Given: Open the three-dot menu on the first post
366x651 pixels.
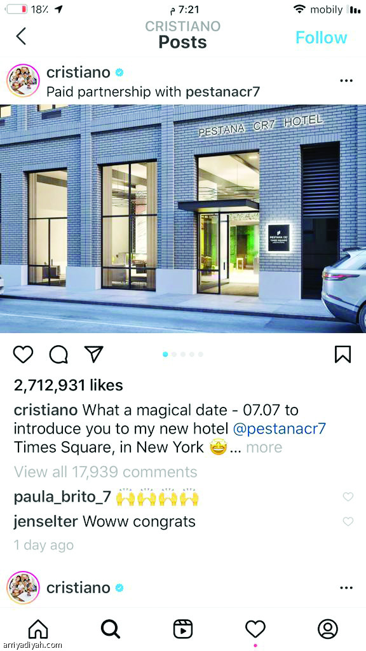Looking at the screenshot, I should (x=346, y=81).
